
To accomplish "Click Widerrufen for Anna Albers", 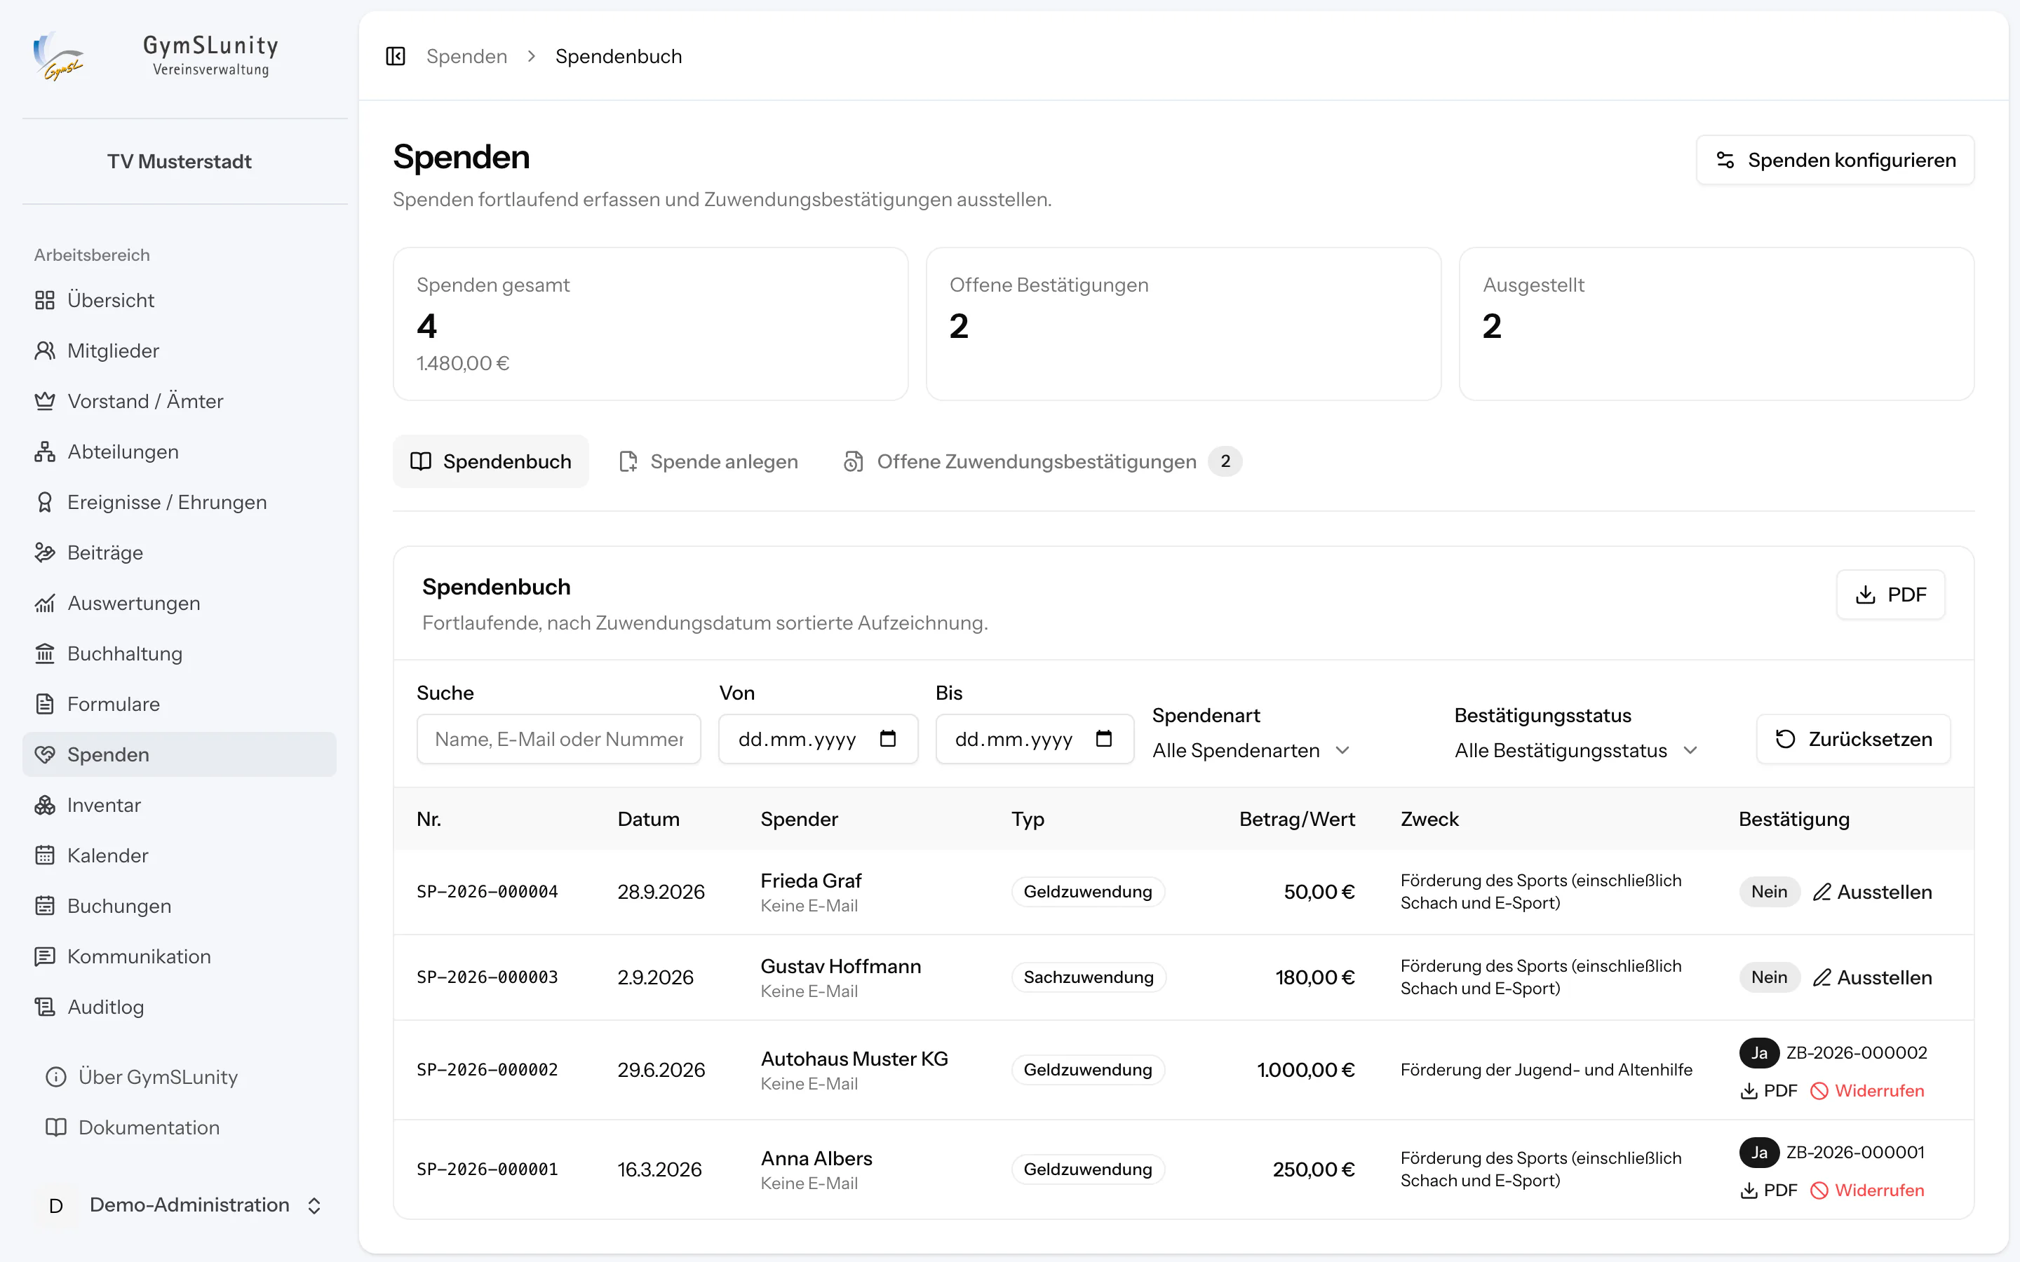I will click(1867, 1190).
